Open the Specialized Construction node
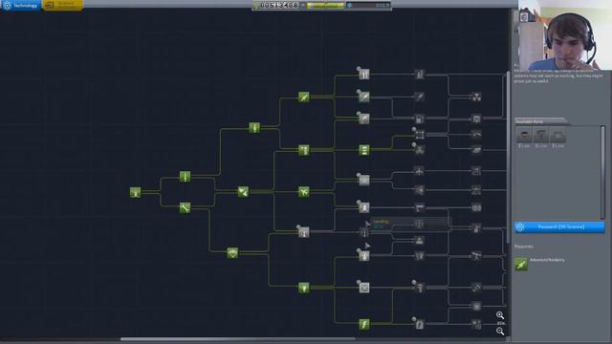Image resolution: width=612 pixels, height=344 pixels. (x=420, y=135)
